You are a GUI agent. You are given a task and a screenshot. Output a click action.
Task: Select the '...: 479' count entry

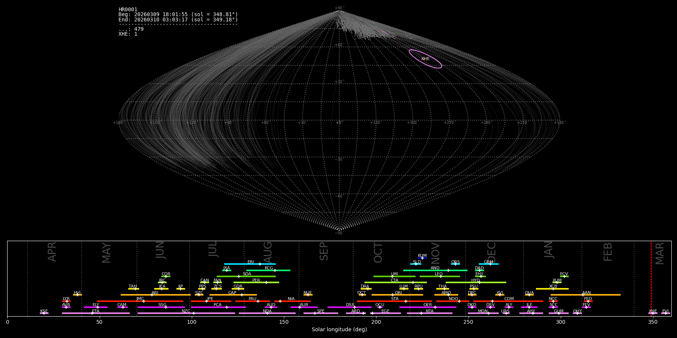(131, 29)
